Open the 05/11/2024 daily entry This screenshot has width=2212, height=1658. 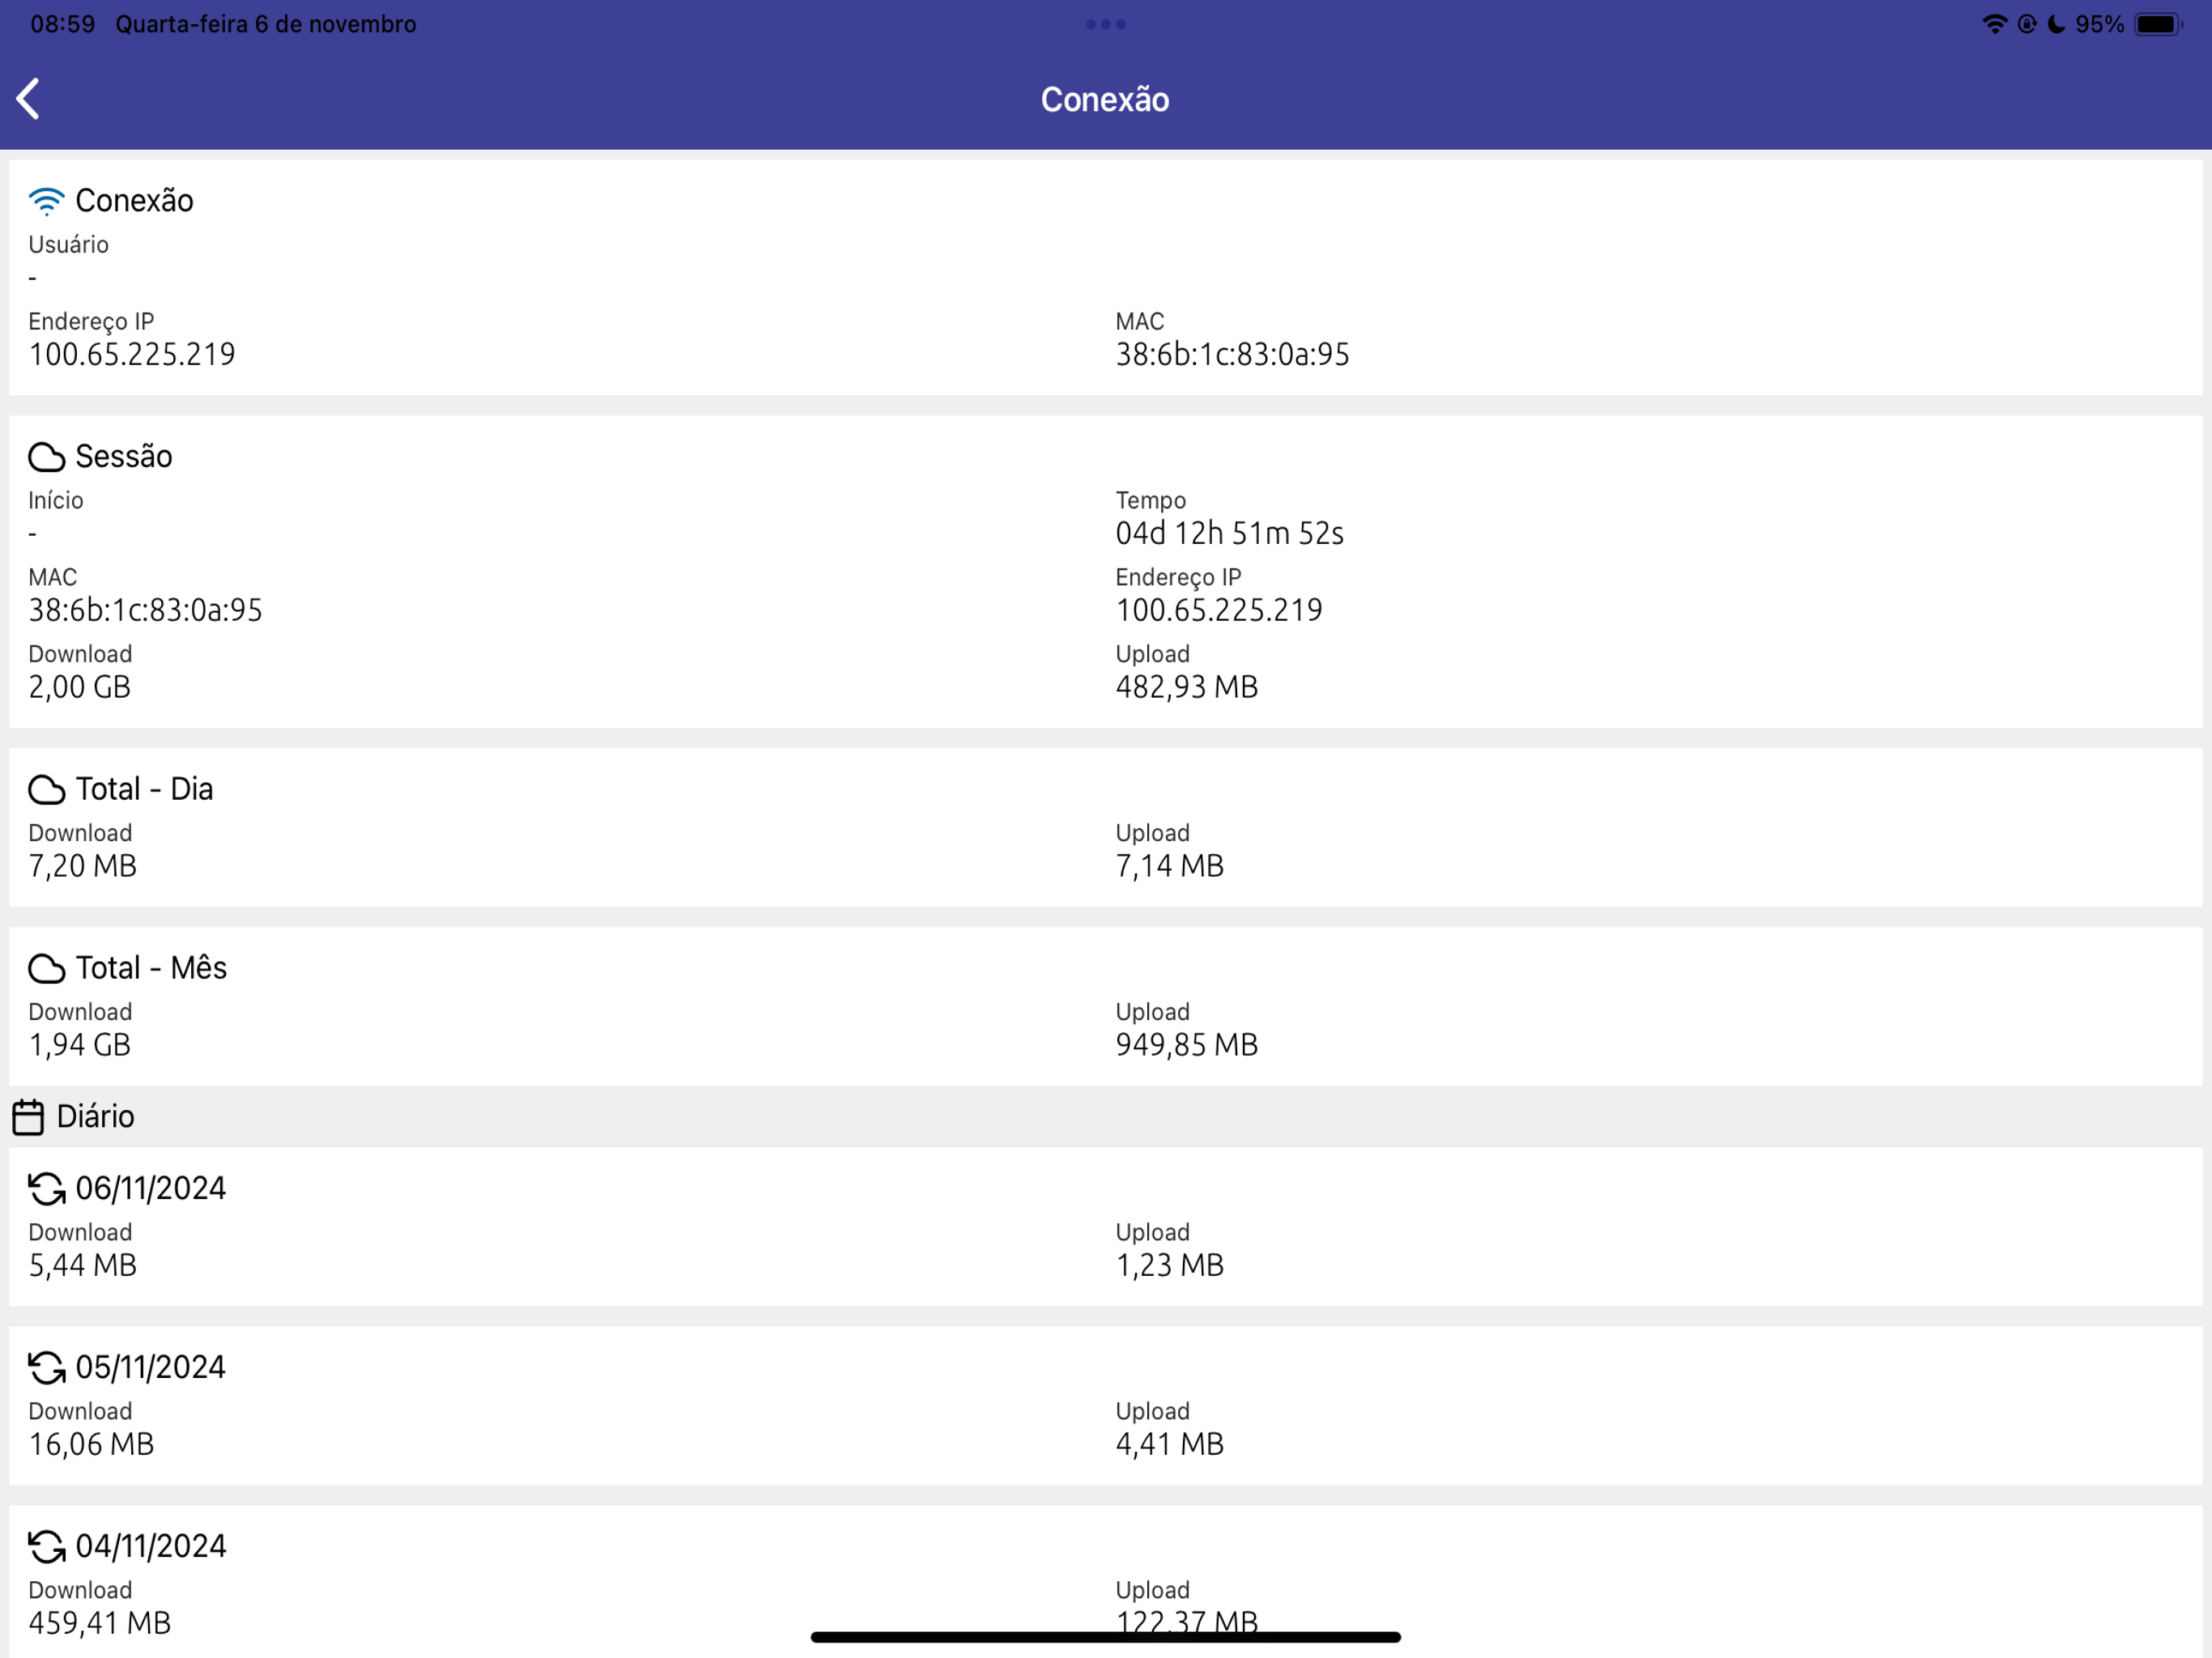pyautogui.click(x=1105, y=1406)
